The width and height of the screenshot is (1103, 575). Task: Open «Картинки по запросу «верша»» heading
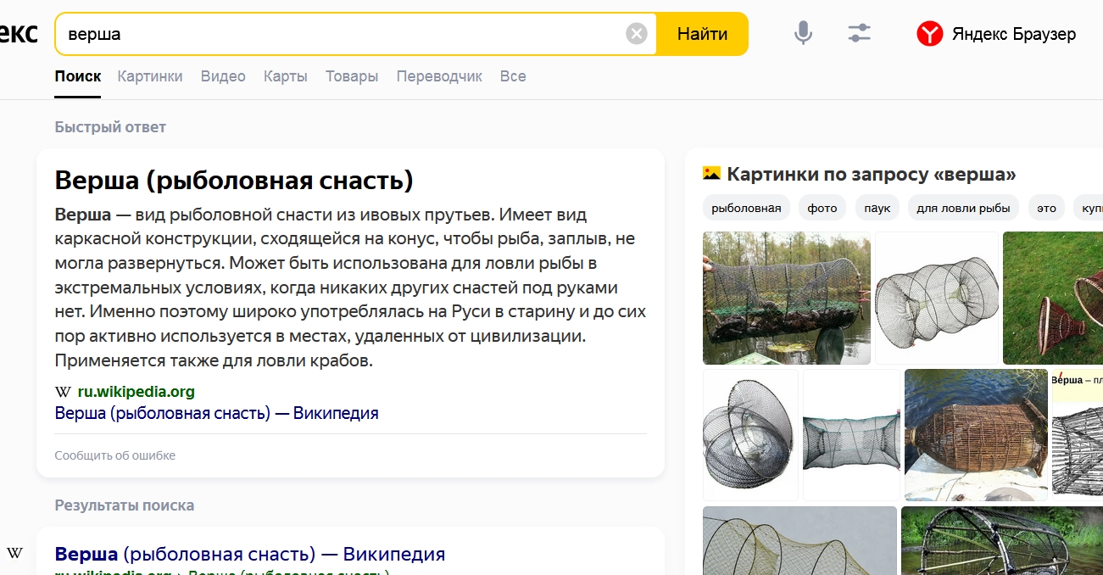(x=872, y=175)
